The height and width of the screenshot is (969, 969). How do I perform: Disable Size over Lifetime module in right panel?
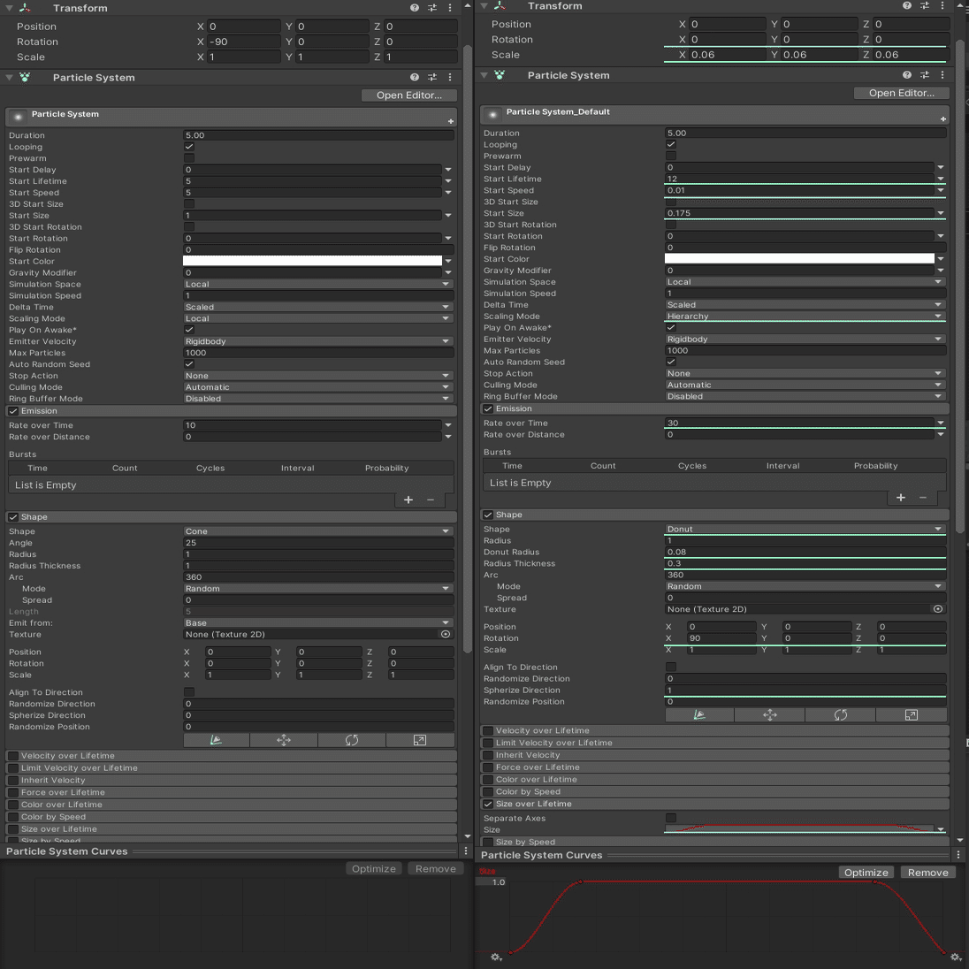pyautogui.click(x=487, y=804)
